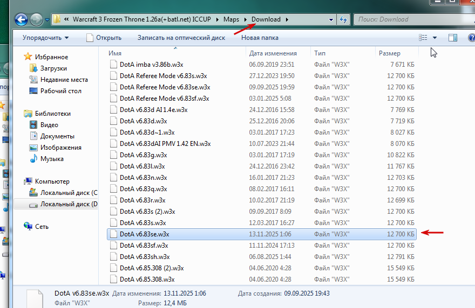Select file DotA v6.83s (2).w3x
The height and width of the screenshot is (308, 475).
point(147,211)
